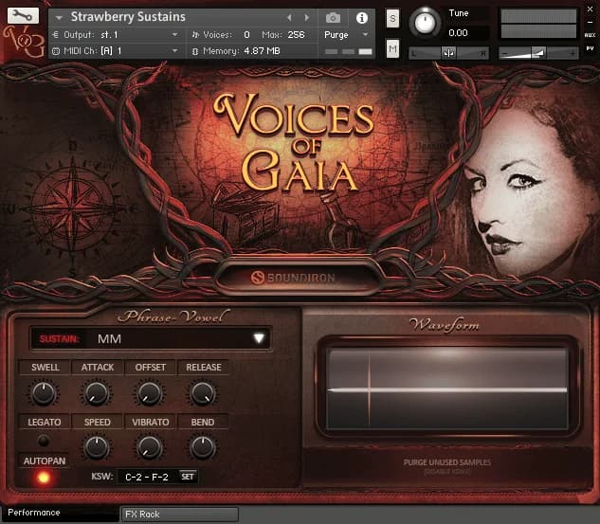Solo the instrument with S button

click(392, 18)
